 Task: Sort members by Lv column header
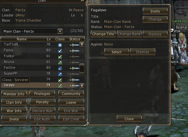49,39
